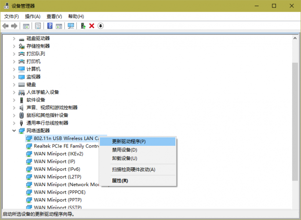Click the 计算机 computer icon
301x220 pixels.
click(22, 69)
